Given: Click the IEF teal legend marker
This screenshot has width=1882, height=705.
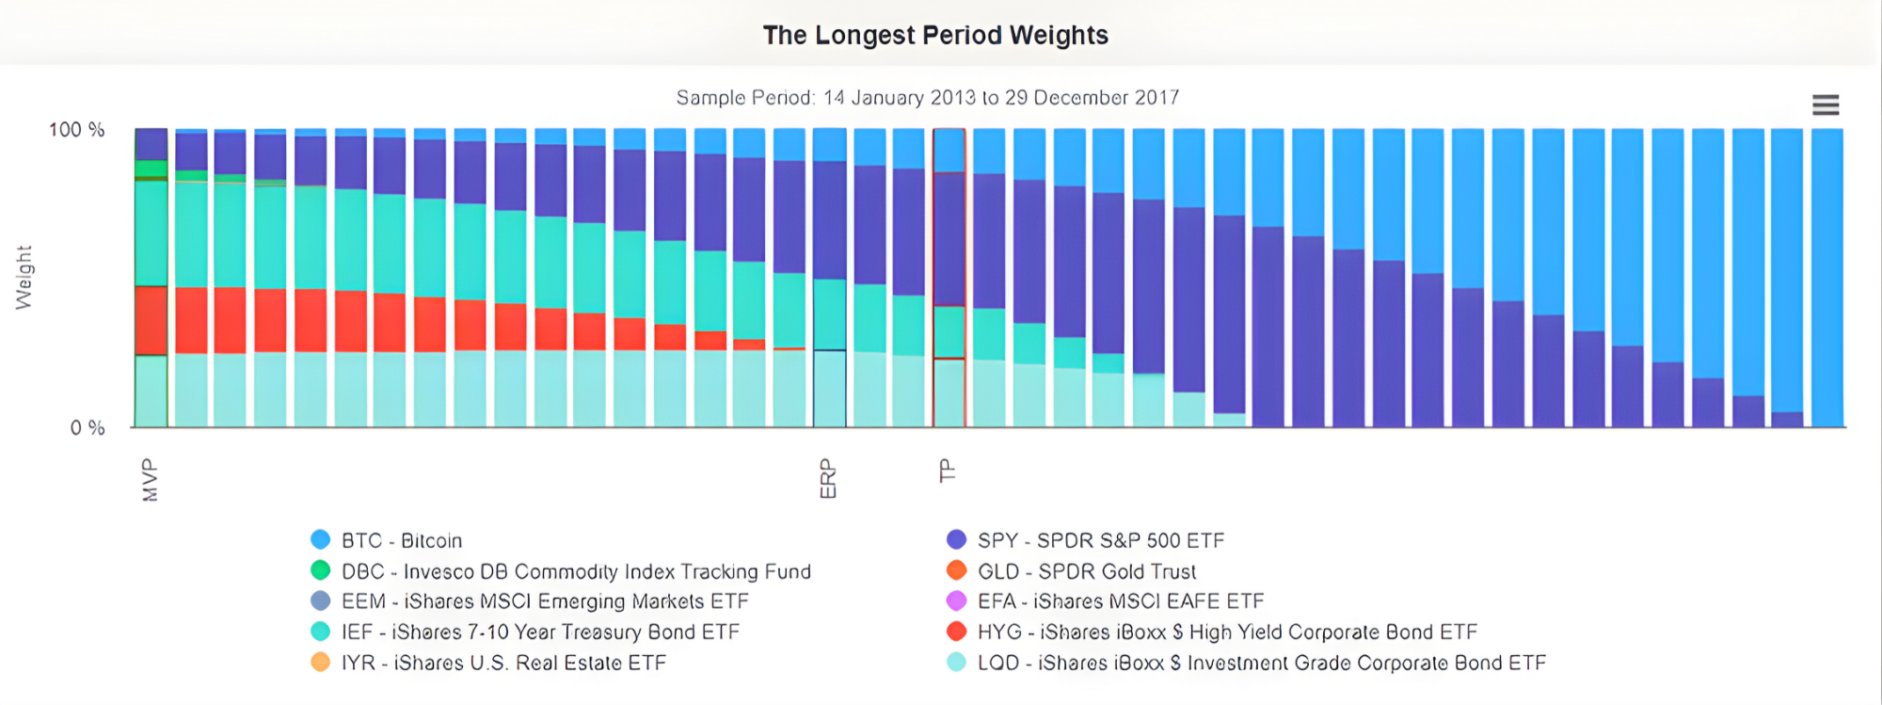Looking at the screenshot, I should [321, 632].
